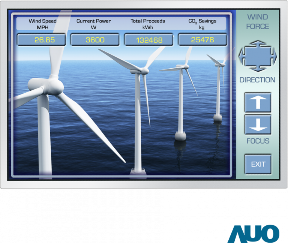Screen dimensions: 288x243
Task: Click the DIRECTION label under the pad
Action: [258, 80]
